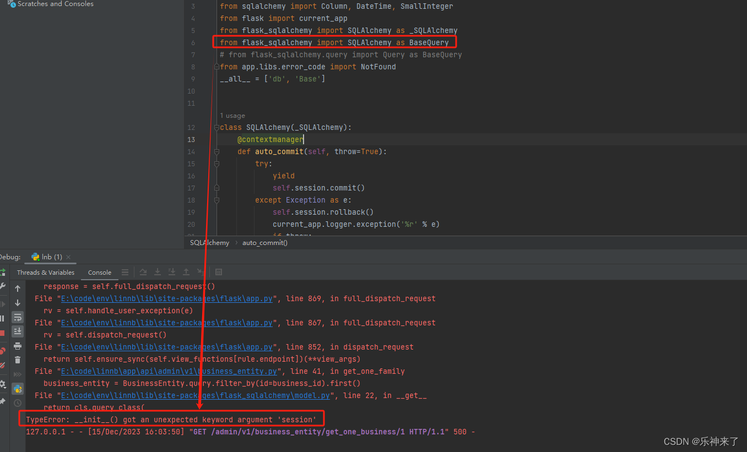Click the TypeError message line in console

click(x=171, y=420)
